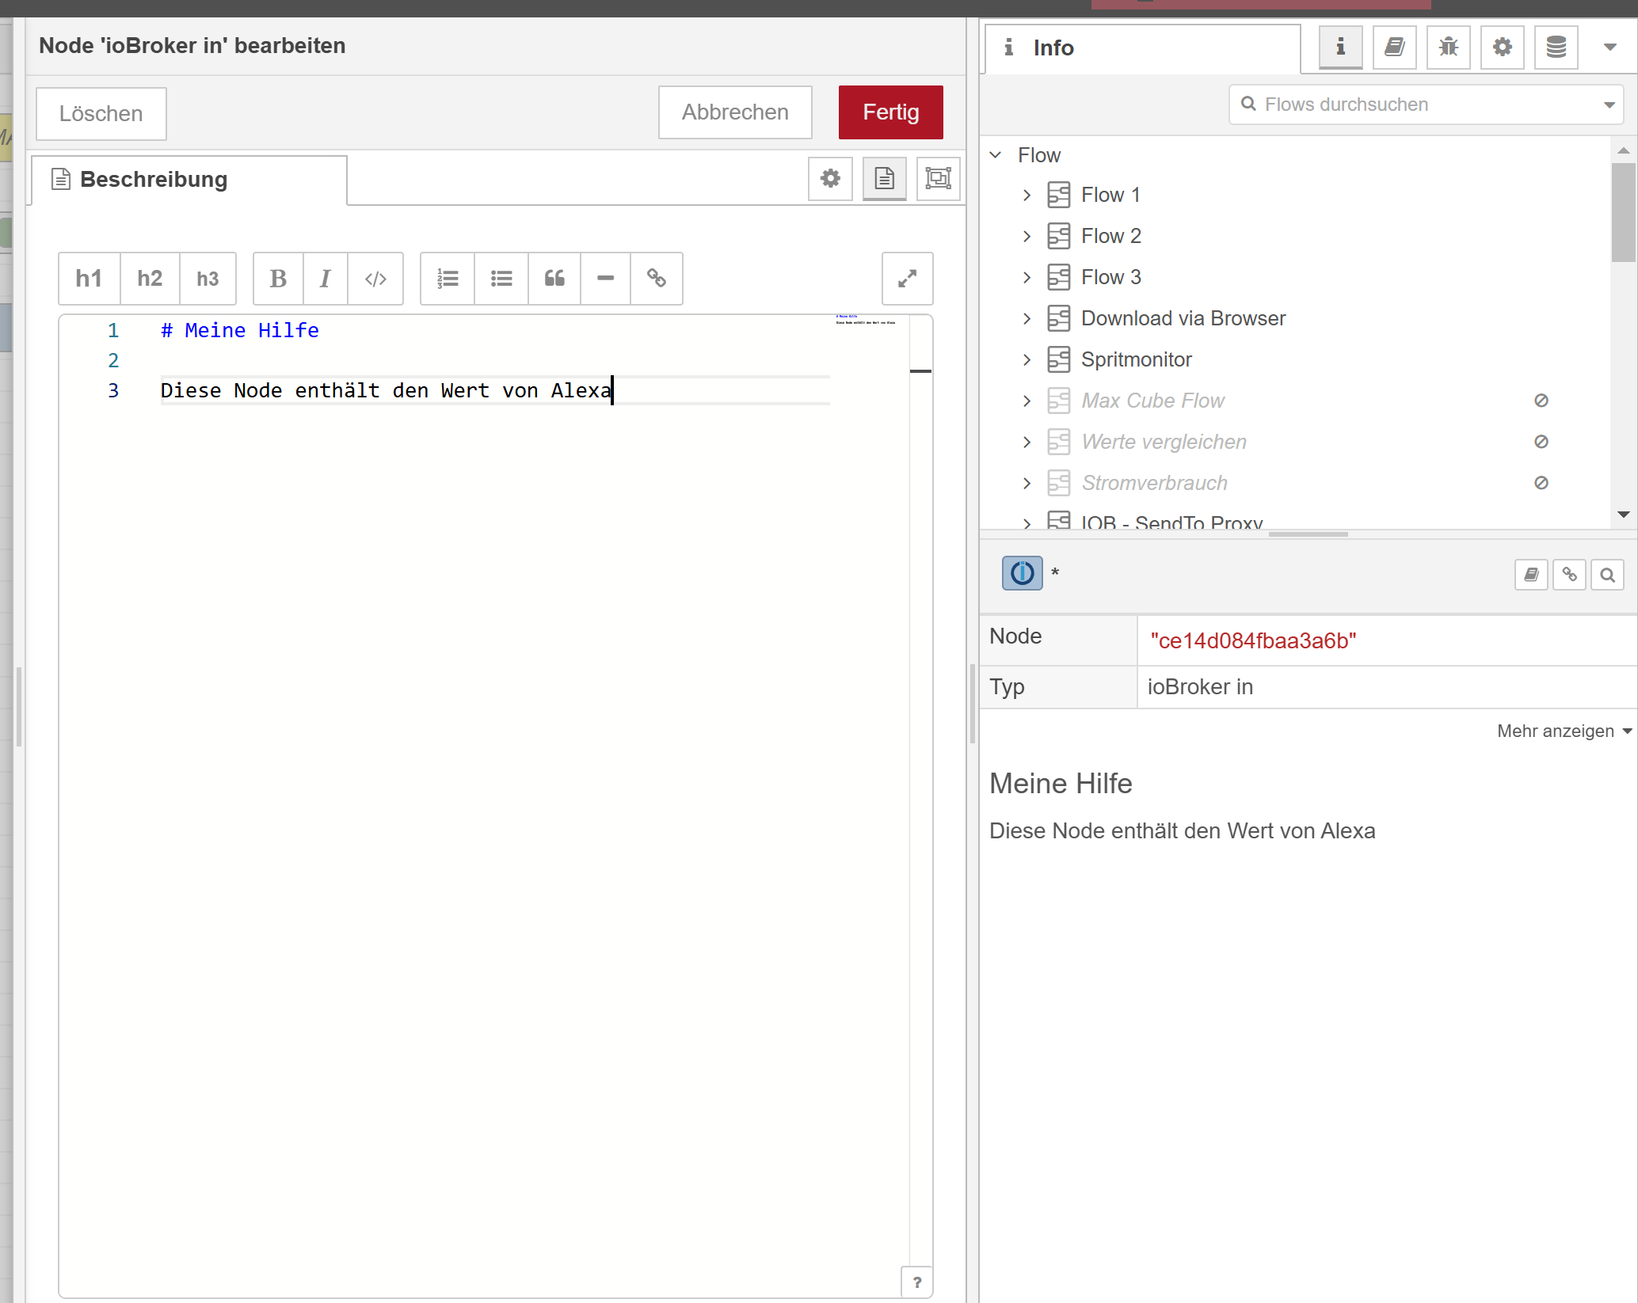The height and width of the screenshot is (1303, 1638).
Task: Open the Debug bug sidebar tab
Action: [x=1449, y=47]
